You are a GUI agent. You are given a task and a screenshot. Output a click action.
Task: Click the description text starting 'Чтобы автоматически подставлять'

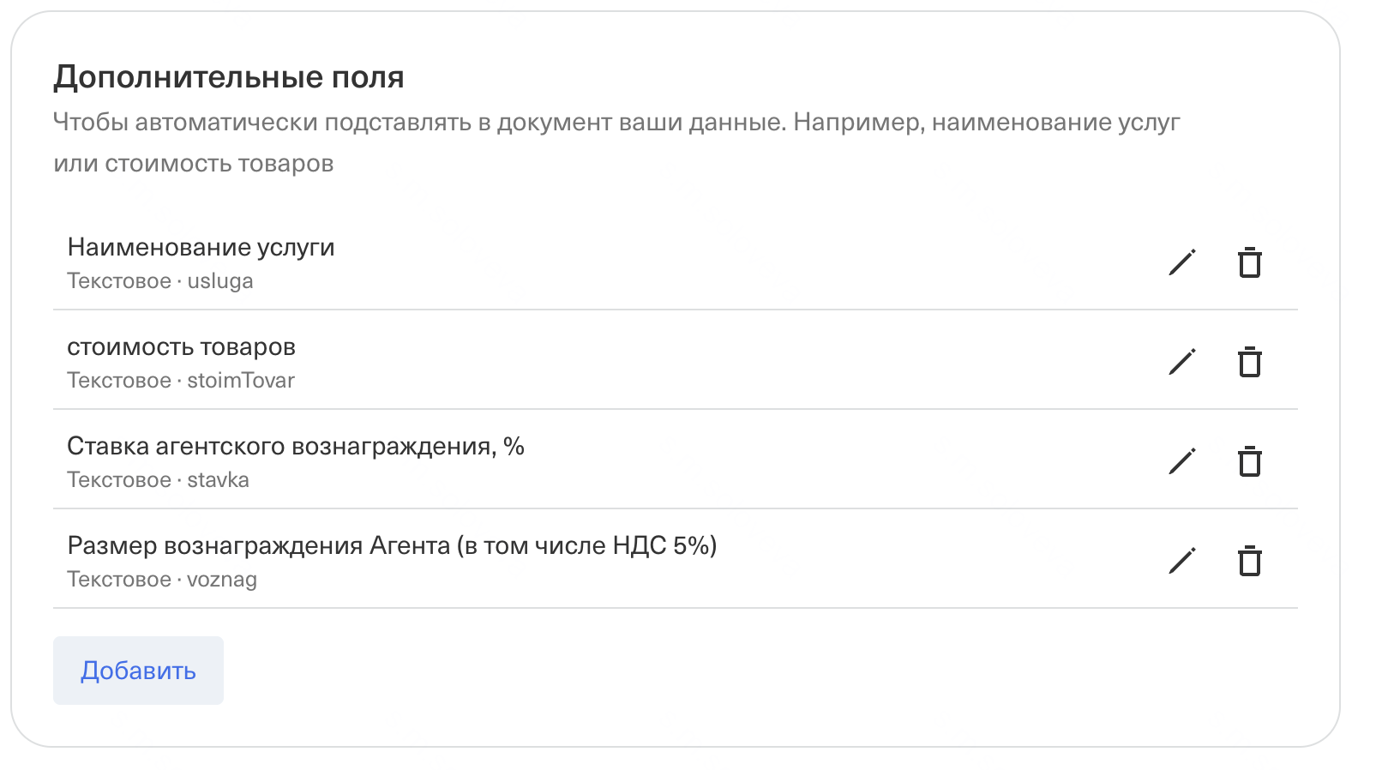point(616,123)
